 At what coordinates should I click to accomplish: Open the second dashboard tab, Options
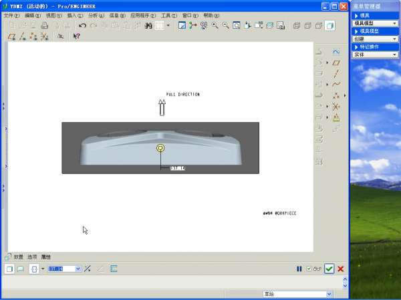[32, 257]
